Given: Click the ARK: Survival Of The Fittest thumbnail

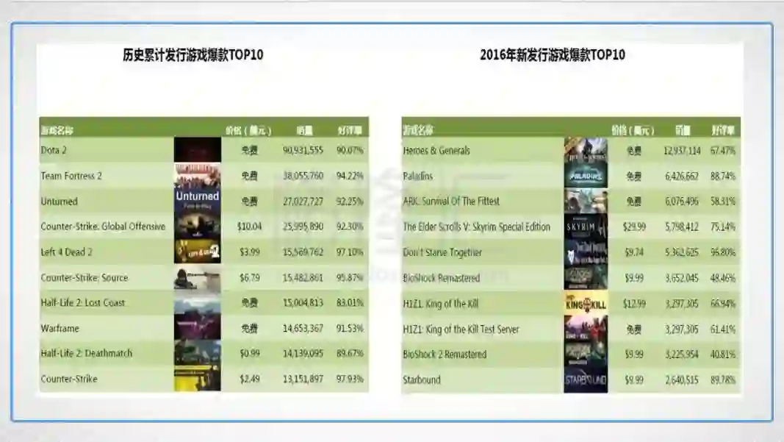Looking at the screenshot, I should [x=586, y=202].
